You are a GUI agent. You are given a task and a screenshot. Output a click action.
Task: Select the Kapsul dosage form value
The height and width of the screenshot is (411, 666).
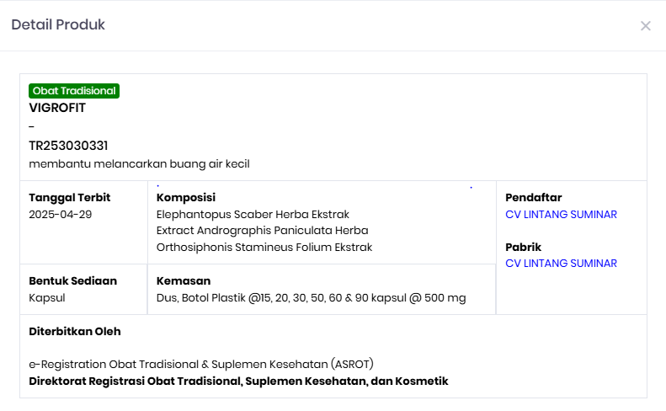[47, 297]
